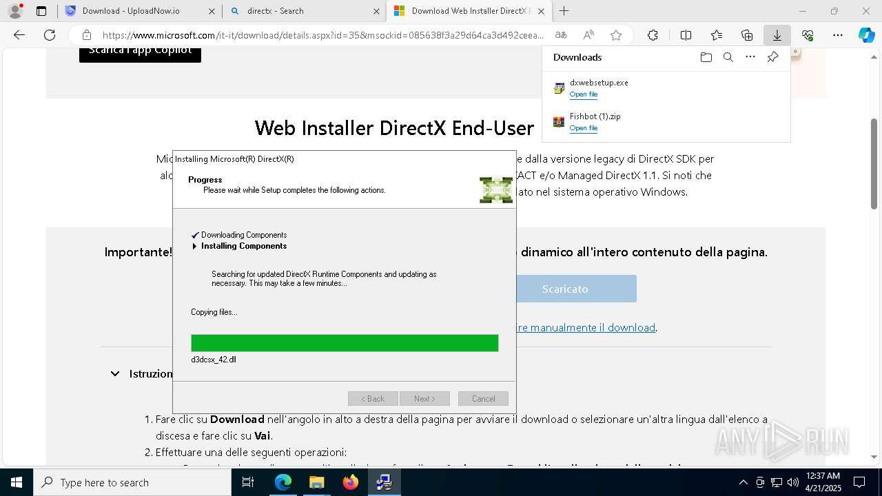Click the Scaricato download button
The width and height of the screenshot is (882, 496).
click(x=565, y=289)
